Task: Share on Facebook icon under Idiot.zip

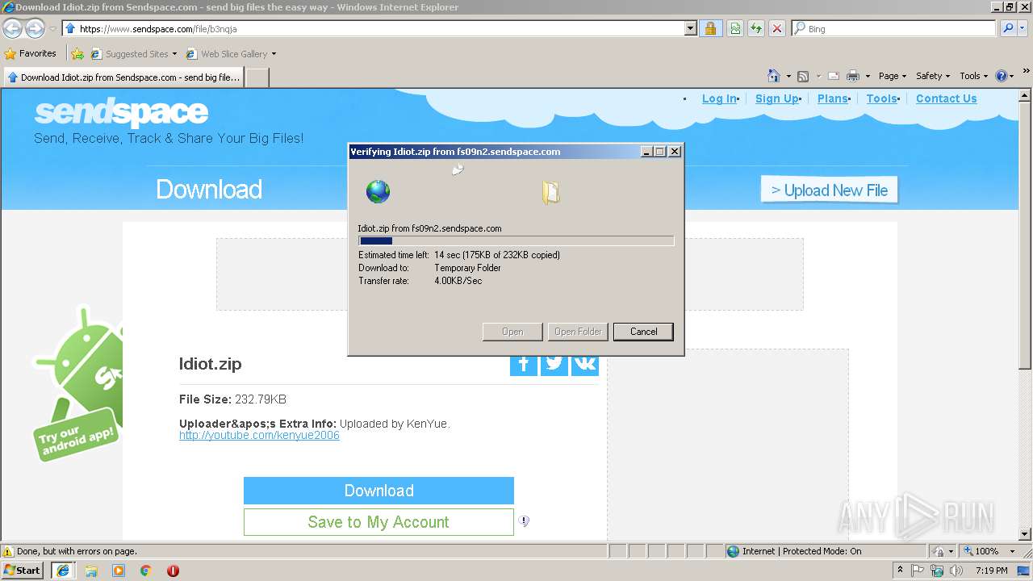Action: [524, 363]
